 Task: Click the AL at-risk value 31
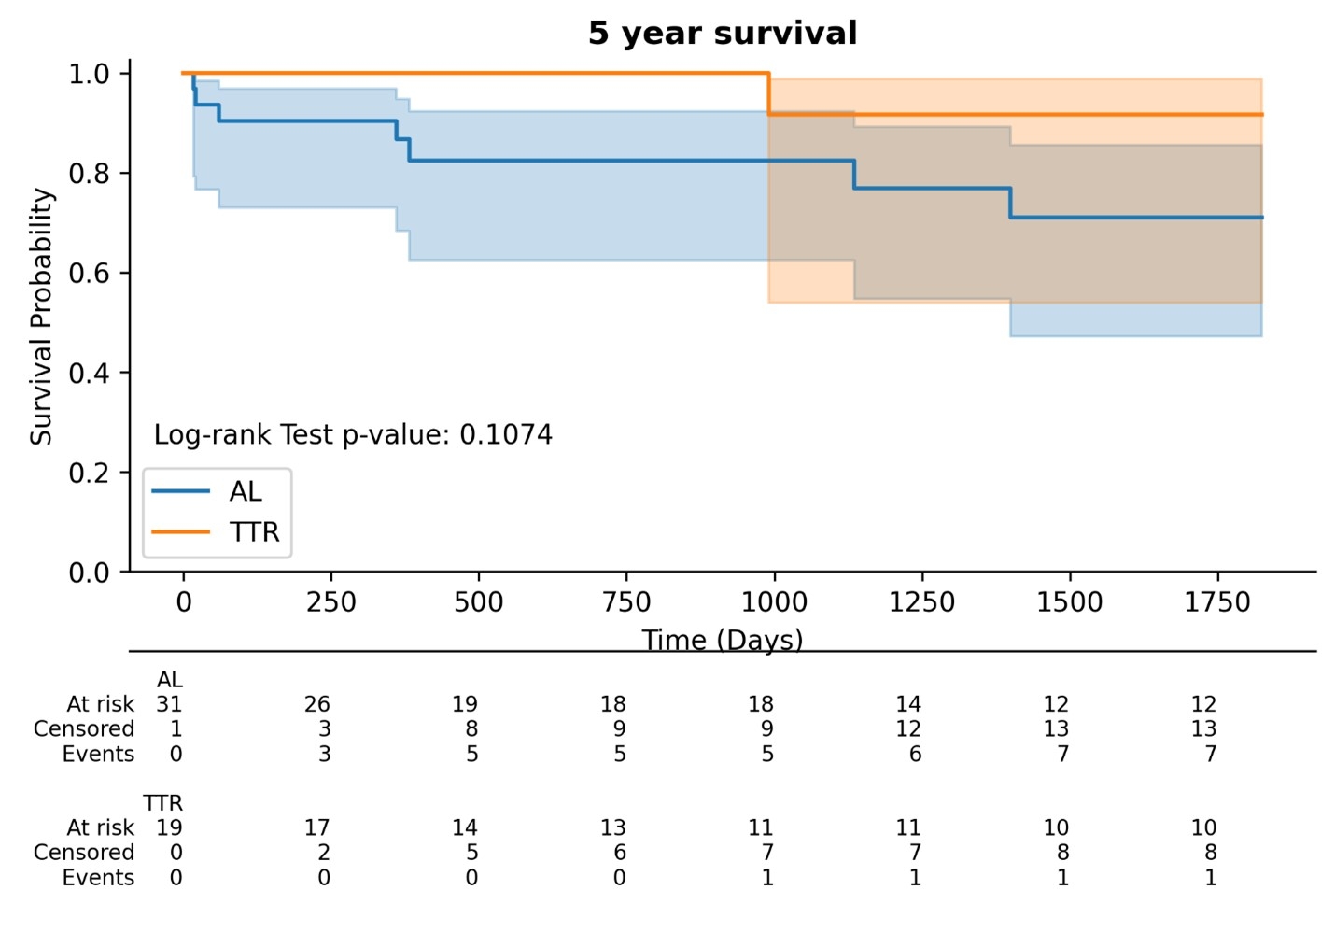[169, 704]
